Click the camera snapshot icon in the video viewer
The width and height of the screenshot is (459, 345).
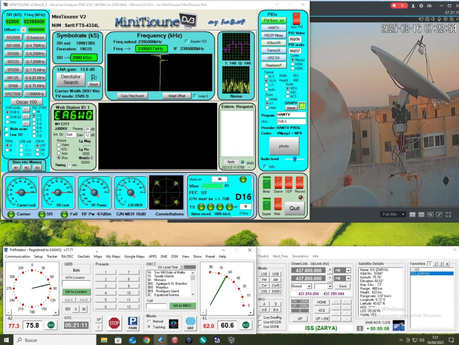[427, 19]
